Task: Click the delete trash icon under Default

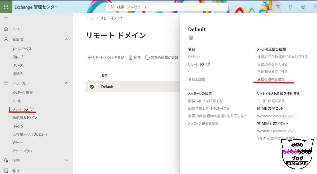Action: [191, 38]
